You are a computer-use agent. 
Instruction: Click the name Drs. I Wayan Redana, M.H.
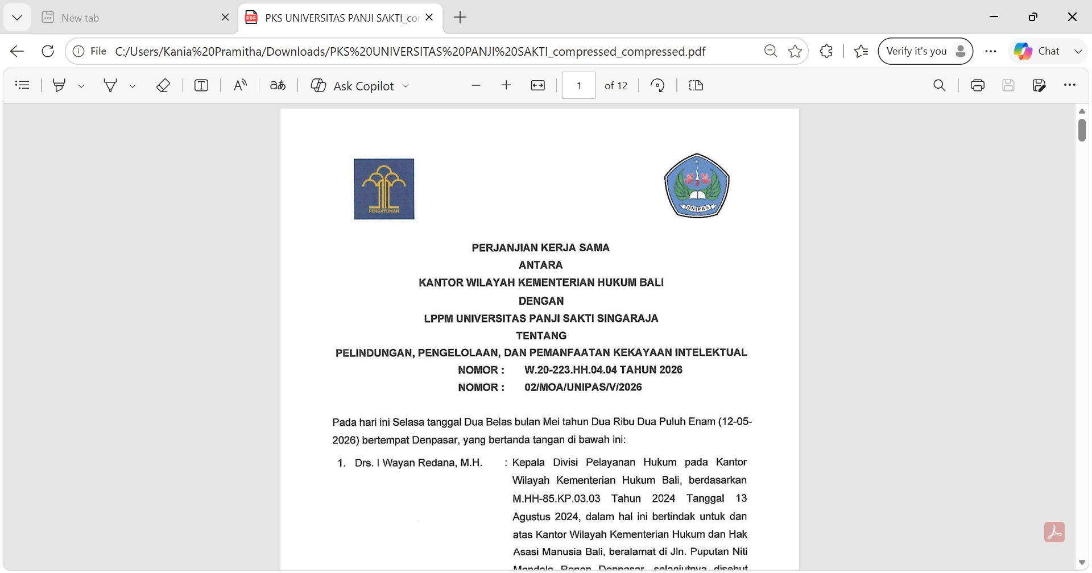(419, 463)
